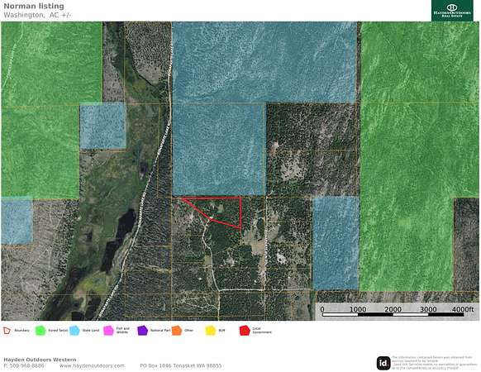
Task: Select the blue State Land legend icon
Action: (x=74, y=331)
